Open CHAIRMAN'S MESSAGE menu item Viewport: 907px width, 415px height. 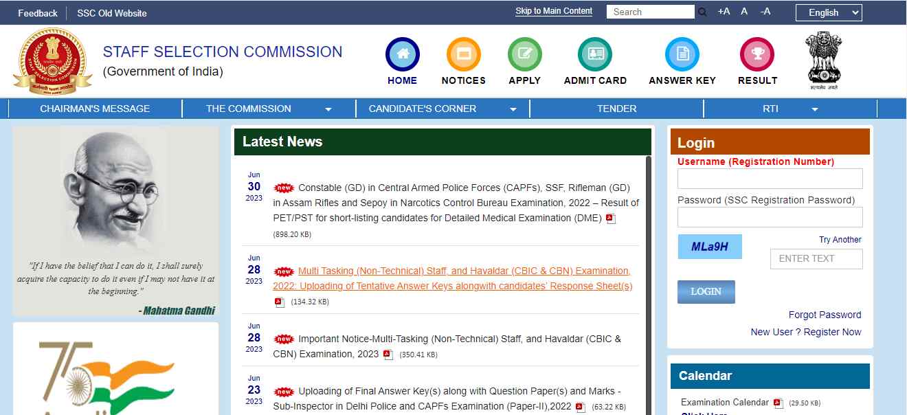pos(95,109)
